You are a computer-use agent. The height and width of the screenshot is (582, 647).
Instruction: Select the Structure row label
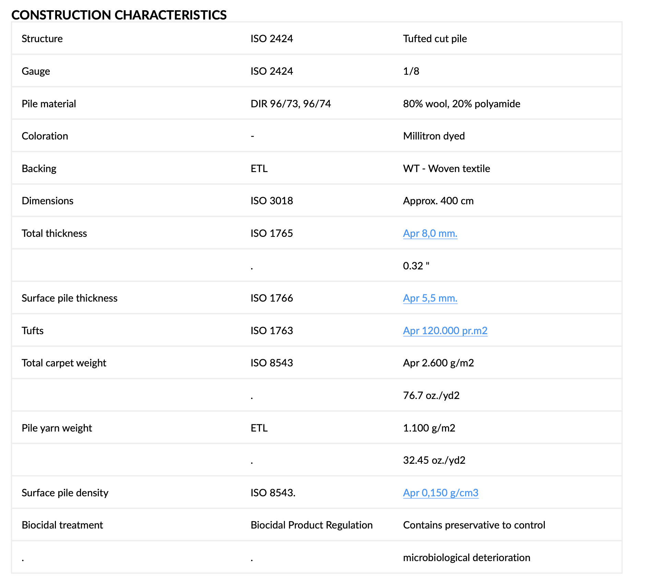coord(42,39)
